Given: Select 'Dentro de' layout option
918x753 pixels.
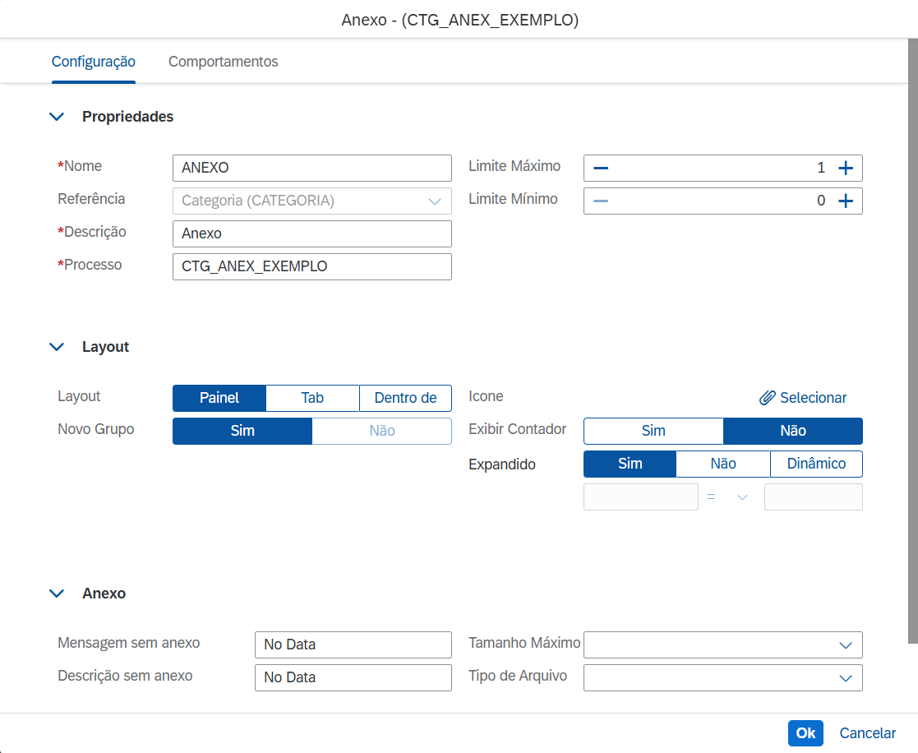Looking at the screenshot, I should [405, 398].
